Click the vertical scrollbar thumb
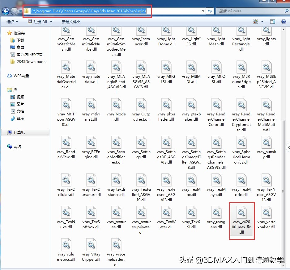 tap(283, 191)
